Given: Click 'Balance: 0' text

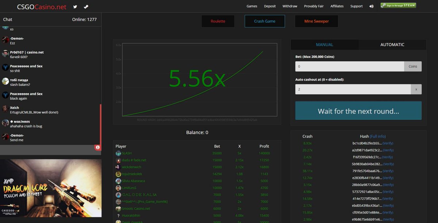Looking at the screenshot, I should pos(197,132).
